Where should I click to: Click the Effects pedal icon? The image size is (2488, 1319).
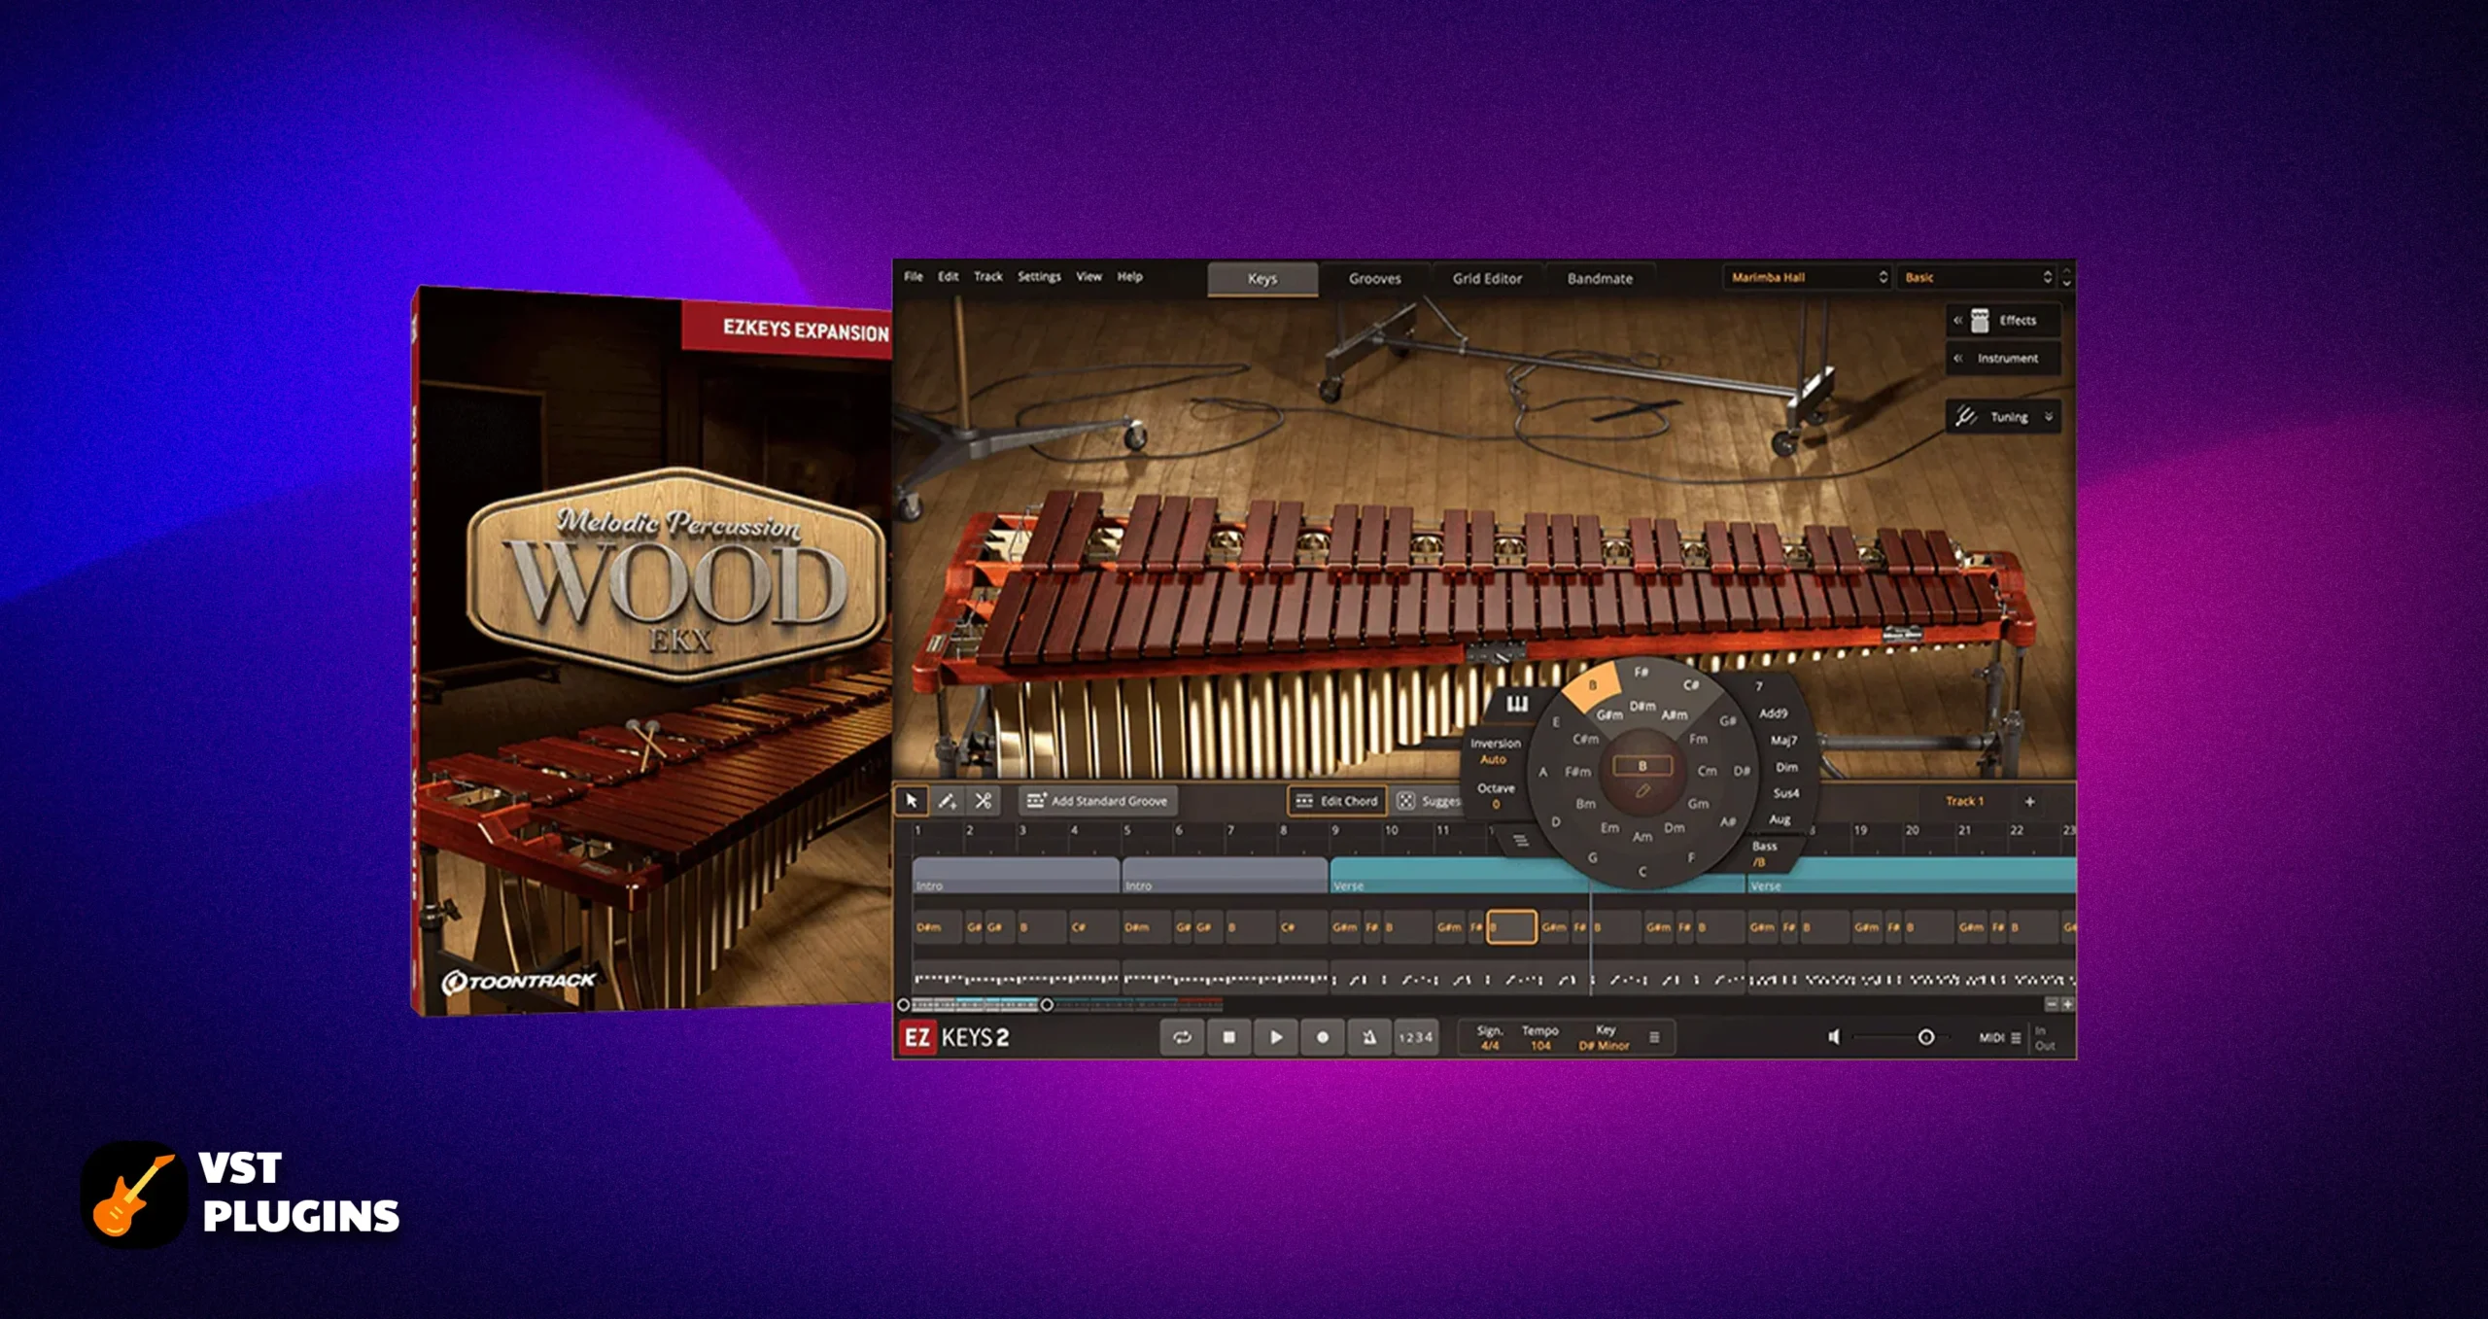pyautogui.click(x=1980, y=320)
